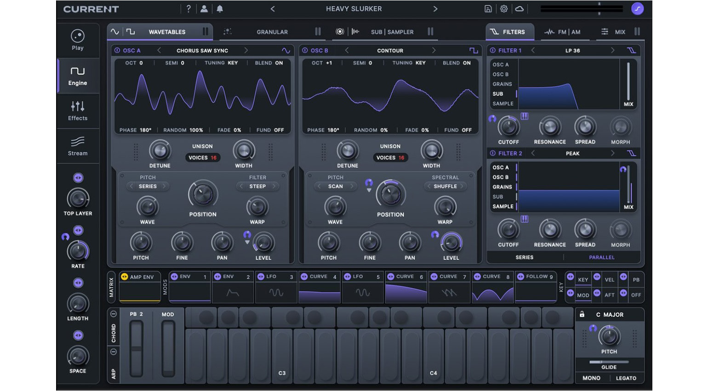Click the MOD wheel strip

168,349
